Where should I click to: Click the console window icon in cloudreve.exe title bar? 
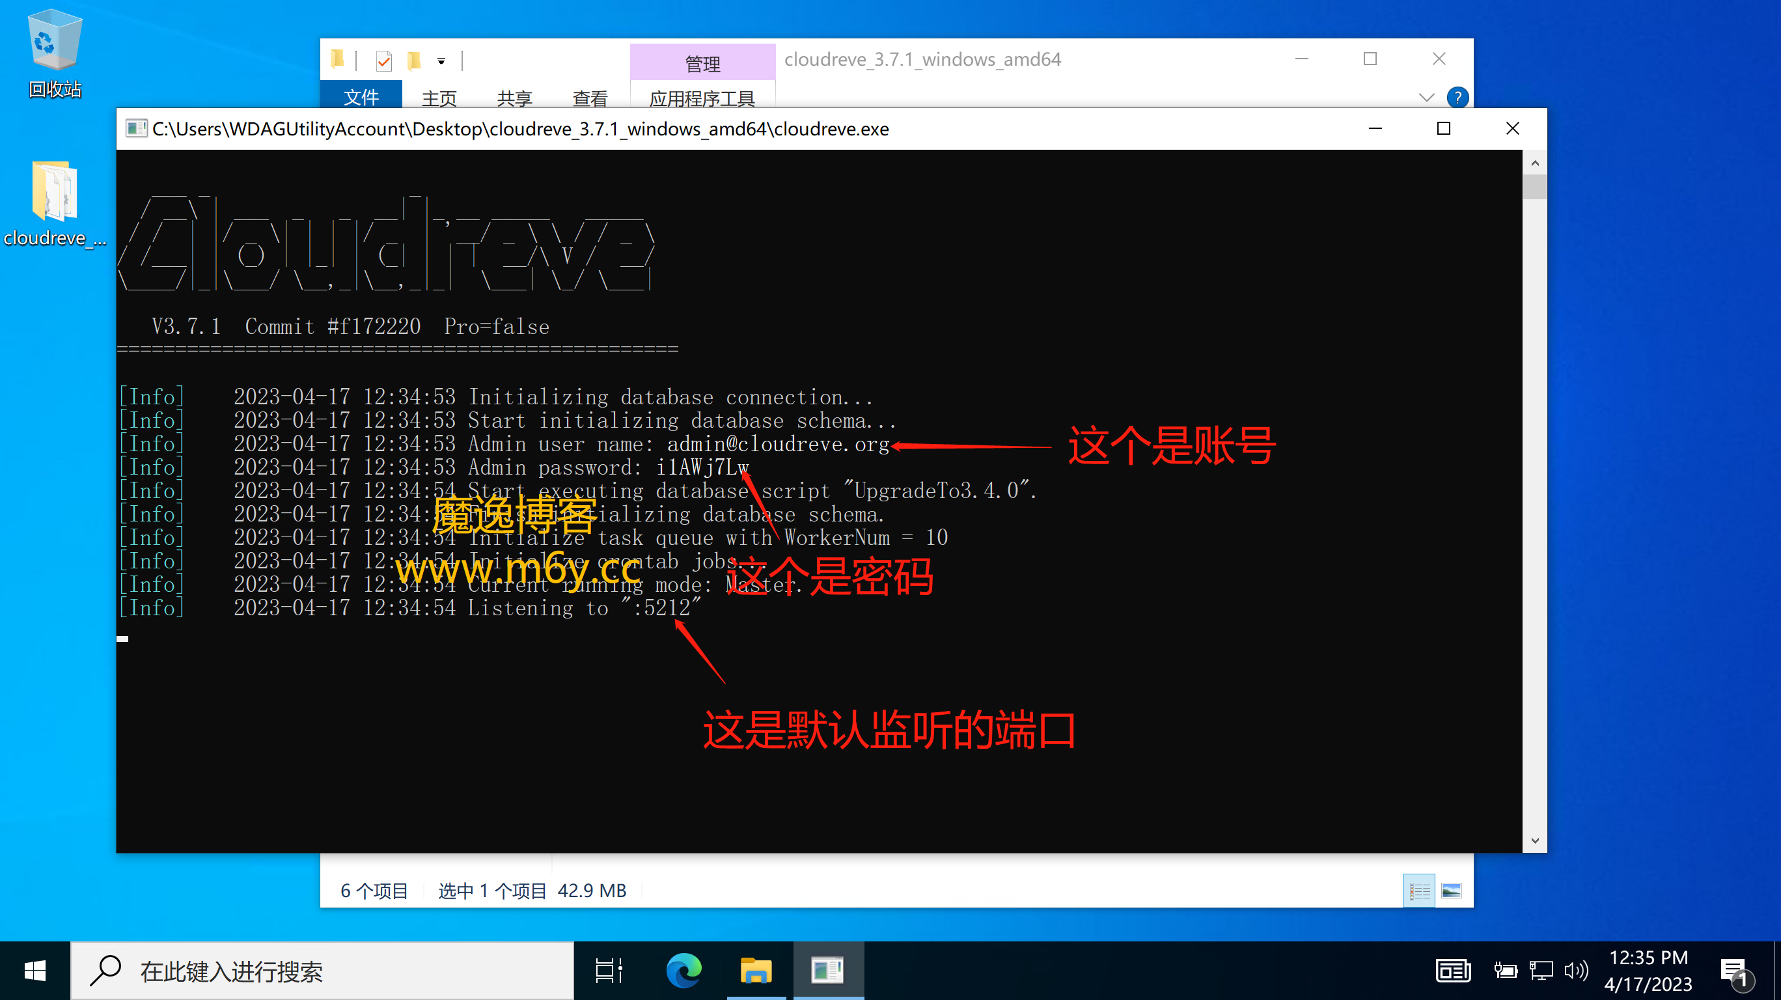coord(136,129)
